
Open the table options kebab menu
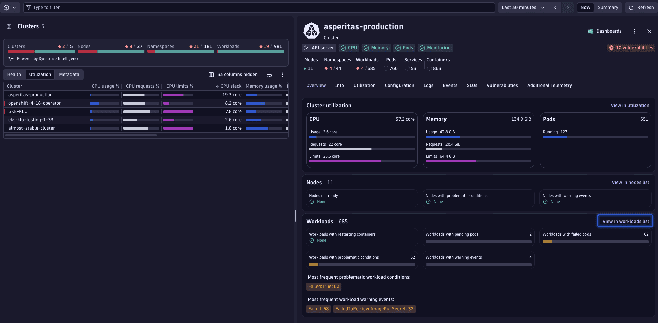pos(282,75)
